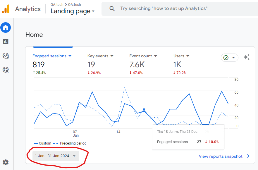This screenshot has height=170, width=258.
Task: Expand the Engaged sessions metric dropdown
Action: (52, 56)
